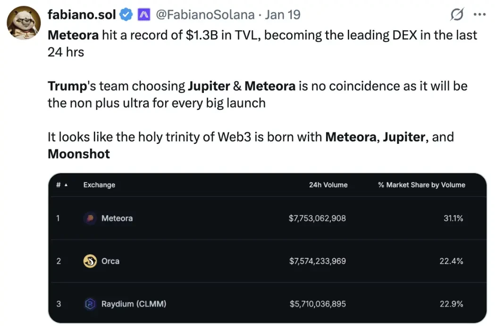Open the poster's profile picture

[23, 18]
